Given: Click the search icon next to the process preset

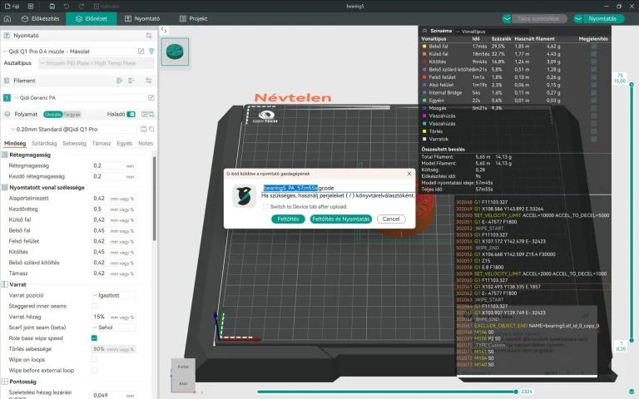Looking at the screenshot, I should 152,129.
